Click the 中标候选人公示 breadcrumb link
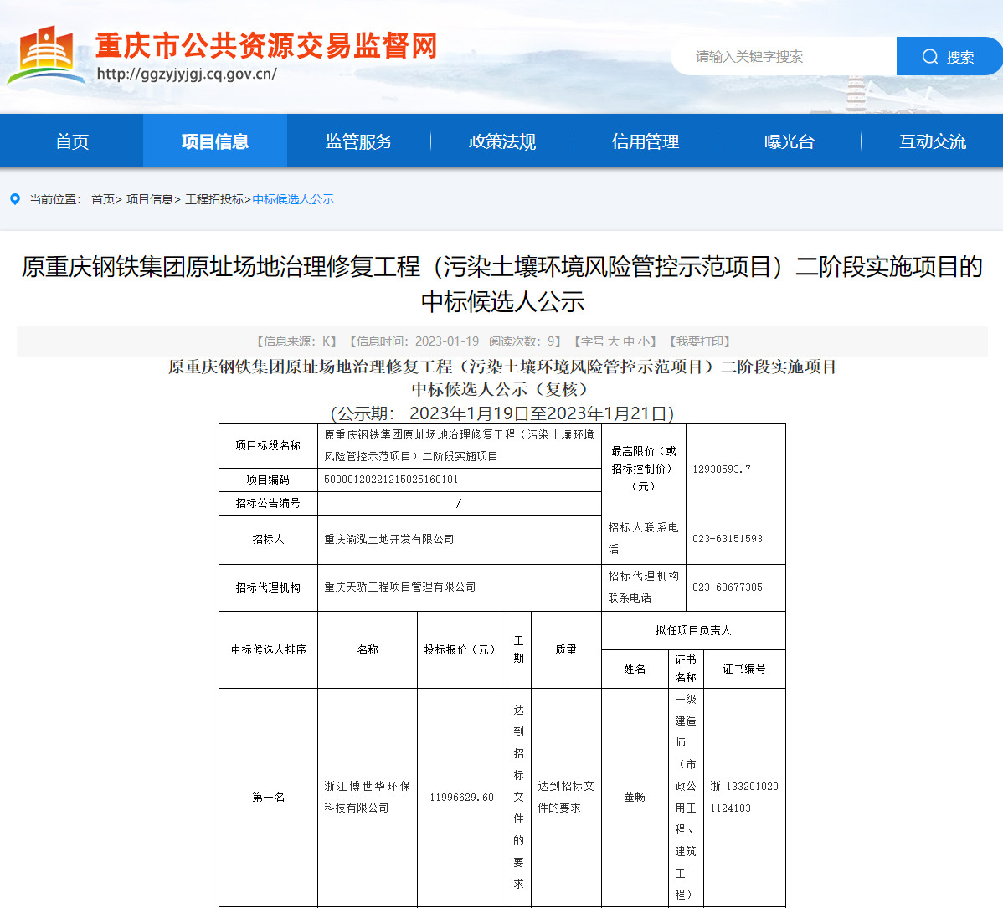The height and width of the screenshot is (908, 1003). [294, 199]
